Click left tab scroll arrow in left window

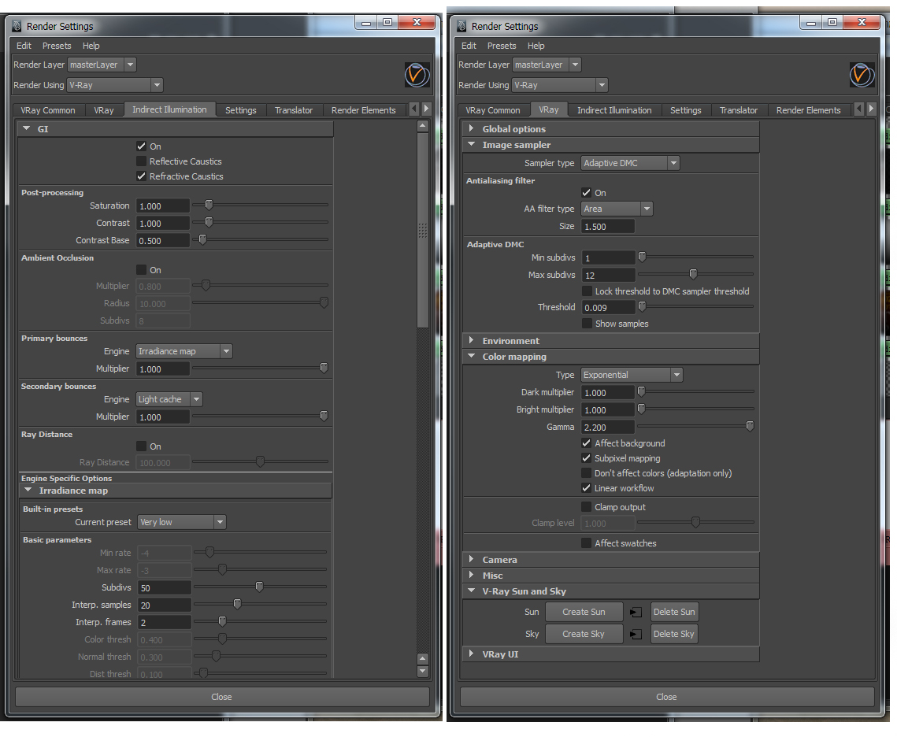(x=414, y=109)
